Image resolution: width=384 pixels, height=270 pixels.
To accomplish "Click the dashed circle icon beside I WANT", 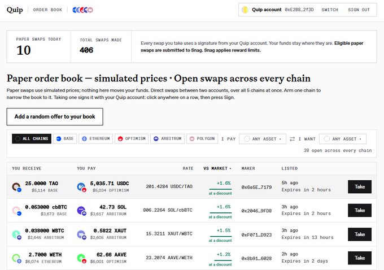I will (327, 139).
